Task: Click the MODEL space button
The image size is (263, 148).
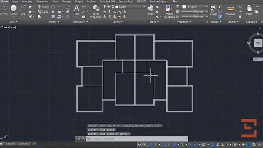Action: pos(142,144)
